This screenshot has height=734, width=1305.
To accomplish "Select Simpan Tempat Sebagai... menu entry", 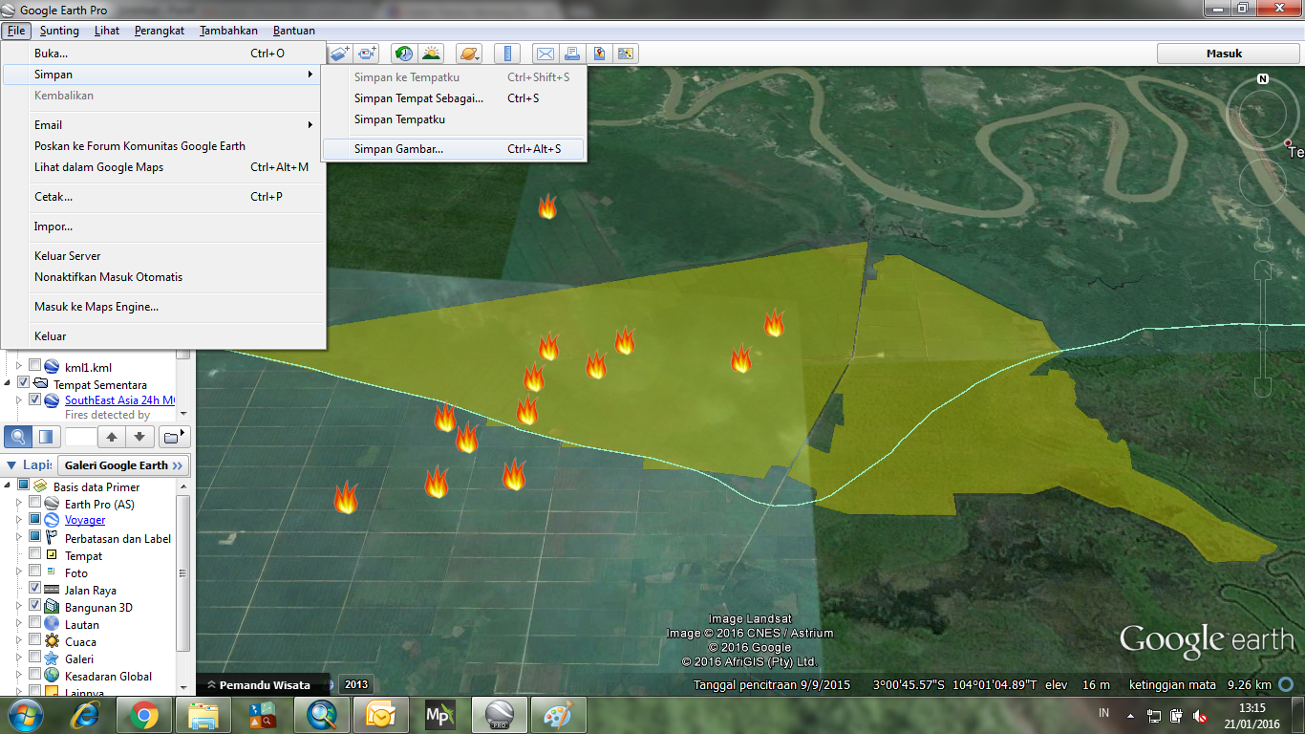I will pyautogui.click(x=454, y=98).
